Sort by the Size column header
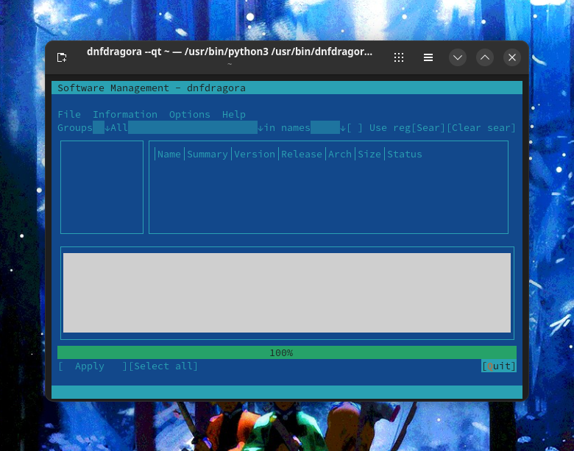 [369, 154]
